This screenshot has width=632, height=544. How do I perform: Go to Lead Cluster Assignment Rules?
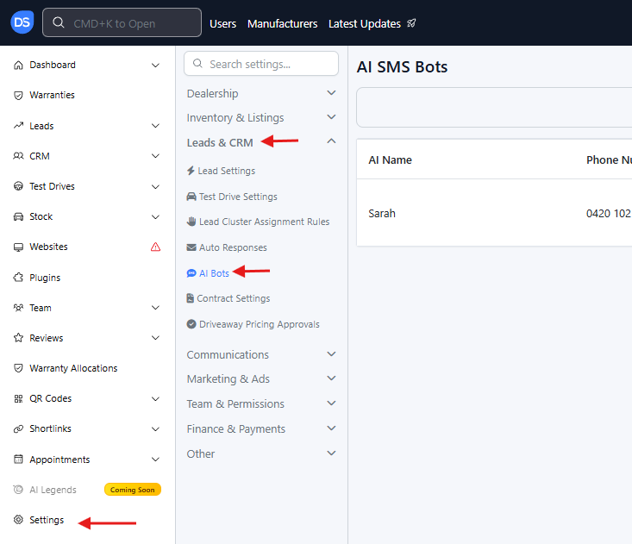click(x=264, y=222)
